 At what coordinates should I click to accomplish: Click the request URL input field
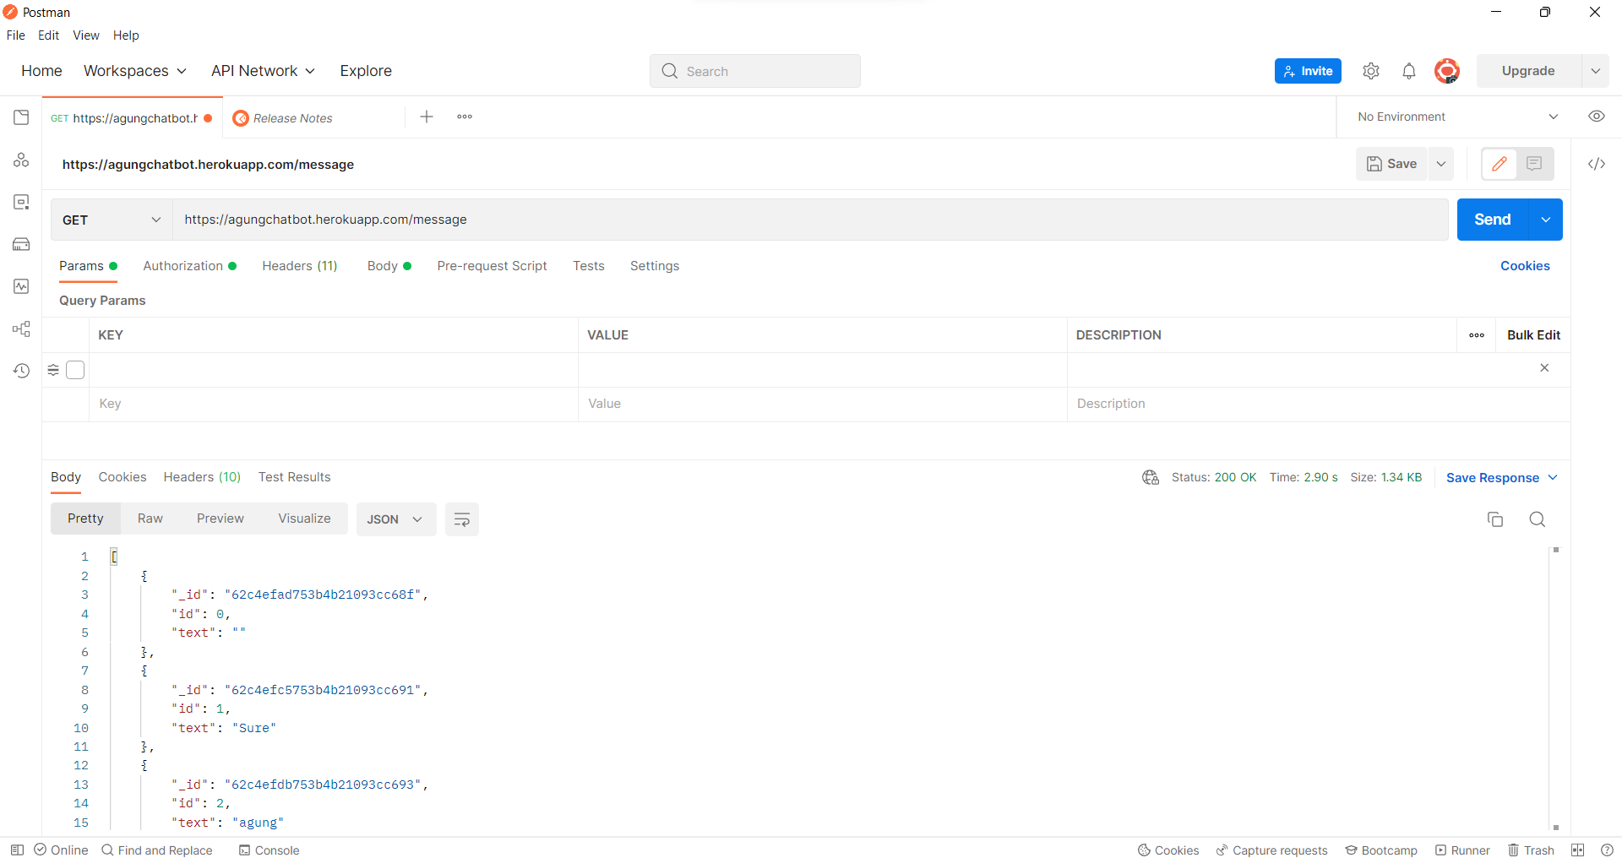pos(591,220)
